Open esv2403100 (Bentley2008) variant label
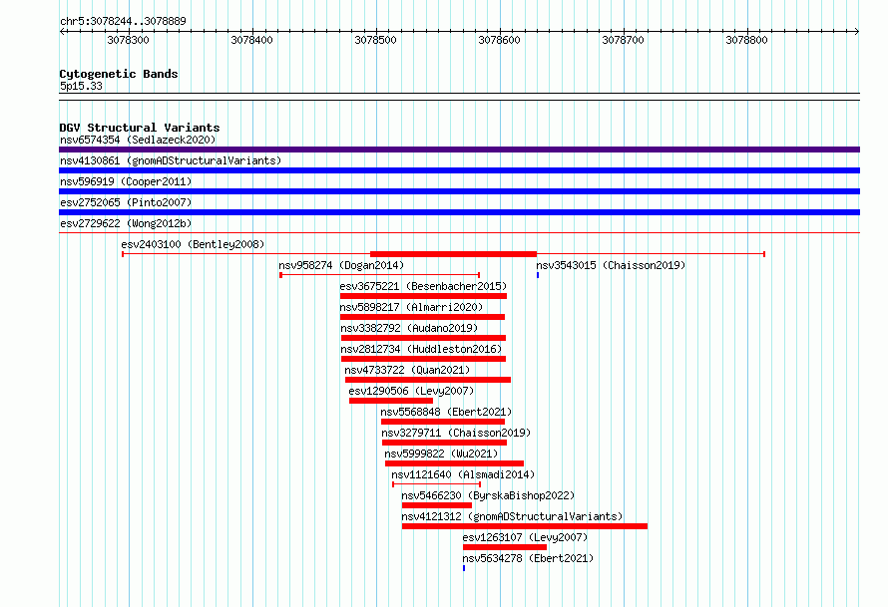Screen dimensions: 888x607 point(193,244)
